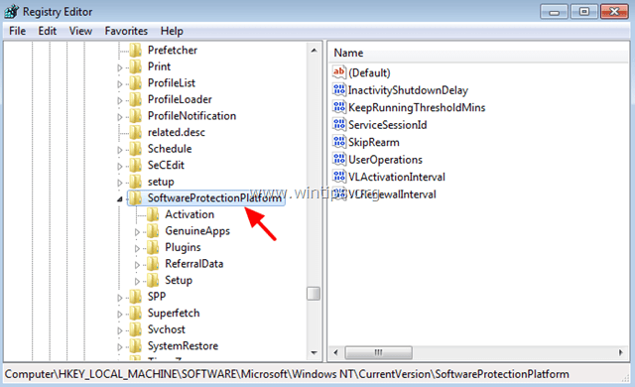Expand the GenuineApps subkey
Screen dimensions: 635x387
[x=137, y=232]
